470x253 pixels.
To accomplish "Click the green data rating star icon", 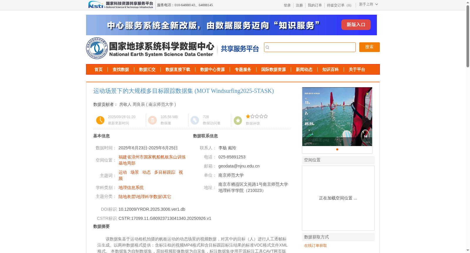I will 238,120.
